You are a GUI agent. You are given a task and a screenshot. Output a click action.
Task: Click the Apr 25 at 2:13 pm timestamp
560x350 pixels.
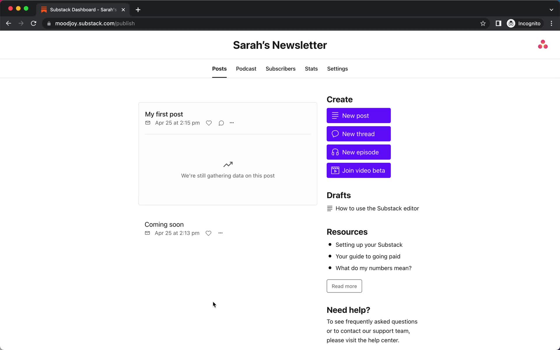(x=177, y=233)
